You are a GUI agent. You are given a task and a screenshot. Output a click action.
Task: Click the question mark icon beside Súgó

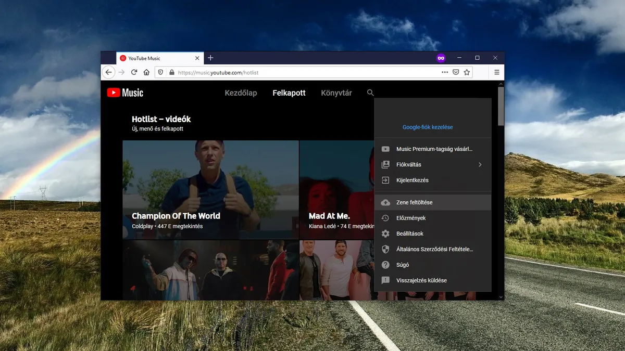pos(384,265)
